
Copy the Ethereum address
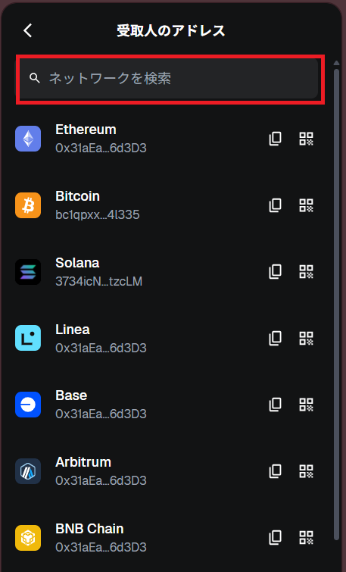coord(276,139)
